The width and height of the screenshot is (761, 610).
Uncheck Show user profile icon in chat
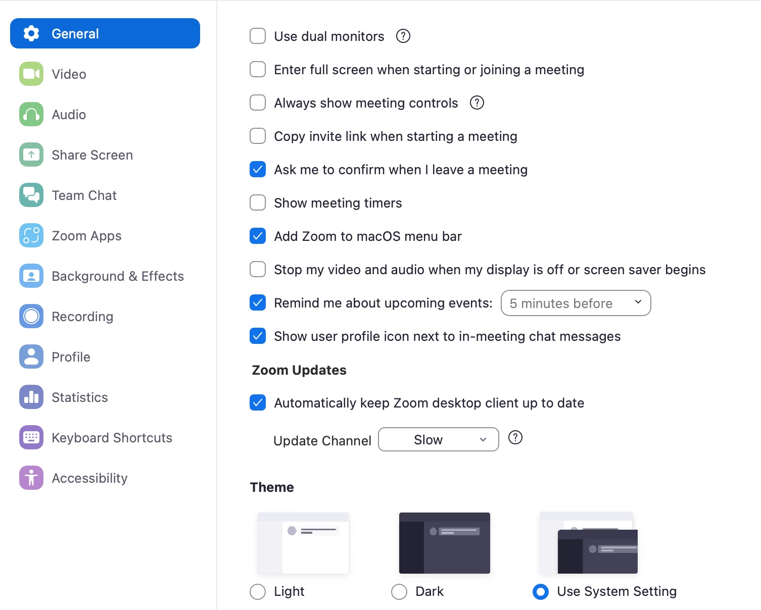(258, 336)
